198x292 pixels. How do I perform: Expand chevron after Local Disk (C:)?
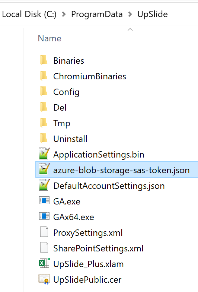point(64,14)
